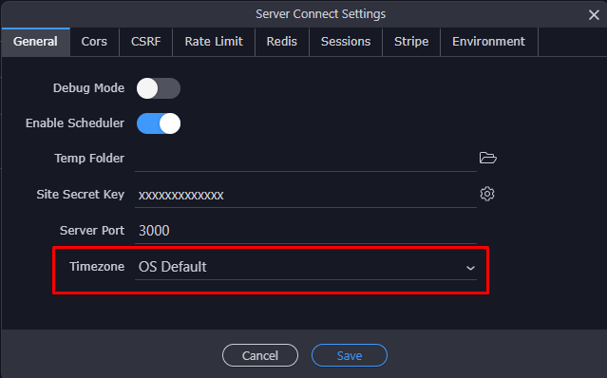The image size is (607, 378).
Task: Click the Site Secret Key gear icon
Action: (x=487, y=194)
